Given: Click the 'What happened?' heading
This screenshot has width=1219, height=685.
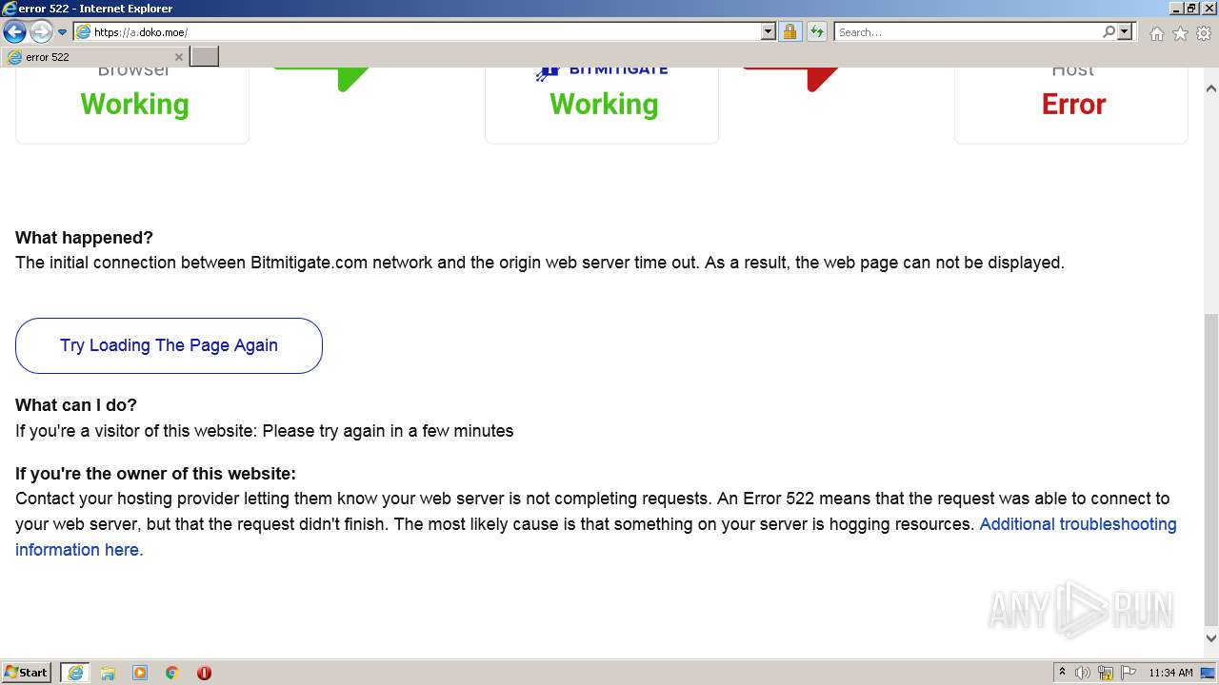Looking at the screenshot, I should (84, 238).
